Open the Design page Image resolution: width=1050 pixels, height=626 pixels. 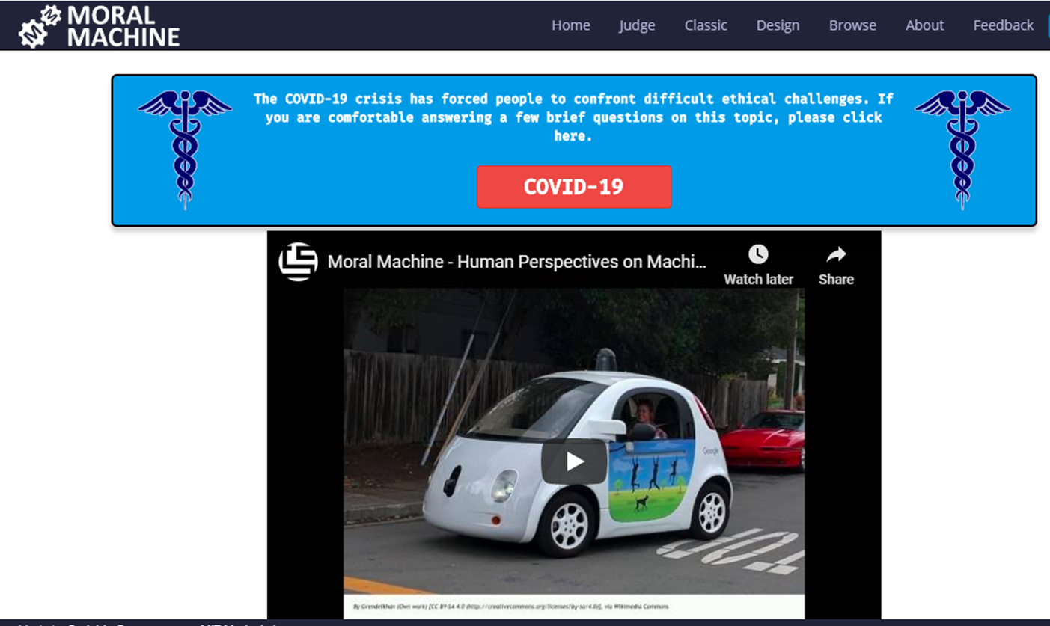778,25
